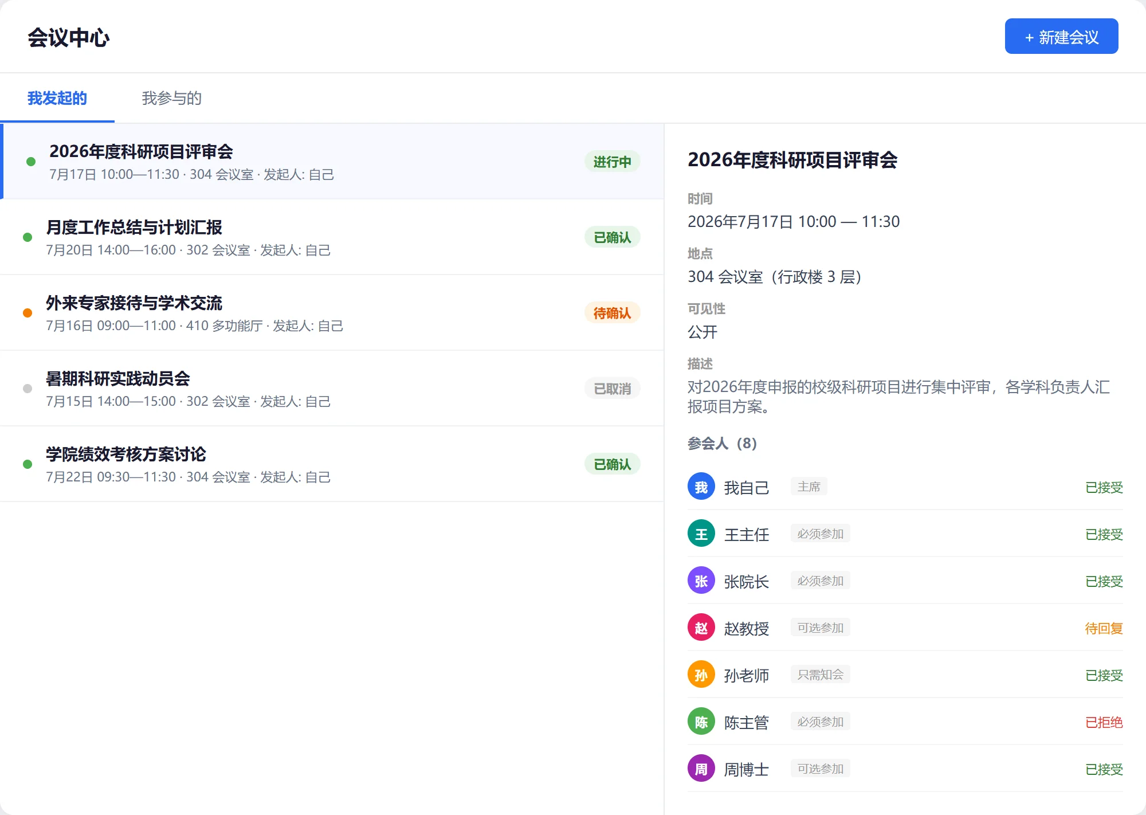Image resolution: width=1146 pixels, height=815 pixels.
Task: Click the meeting description paragraph
Action: pyautogui.click(x=898, y=397)
